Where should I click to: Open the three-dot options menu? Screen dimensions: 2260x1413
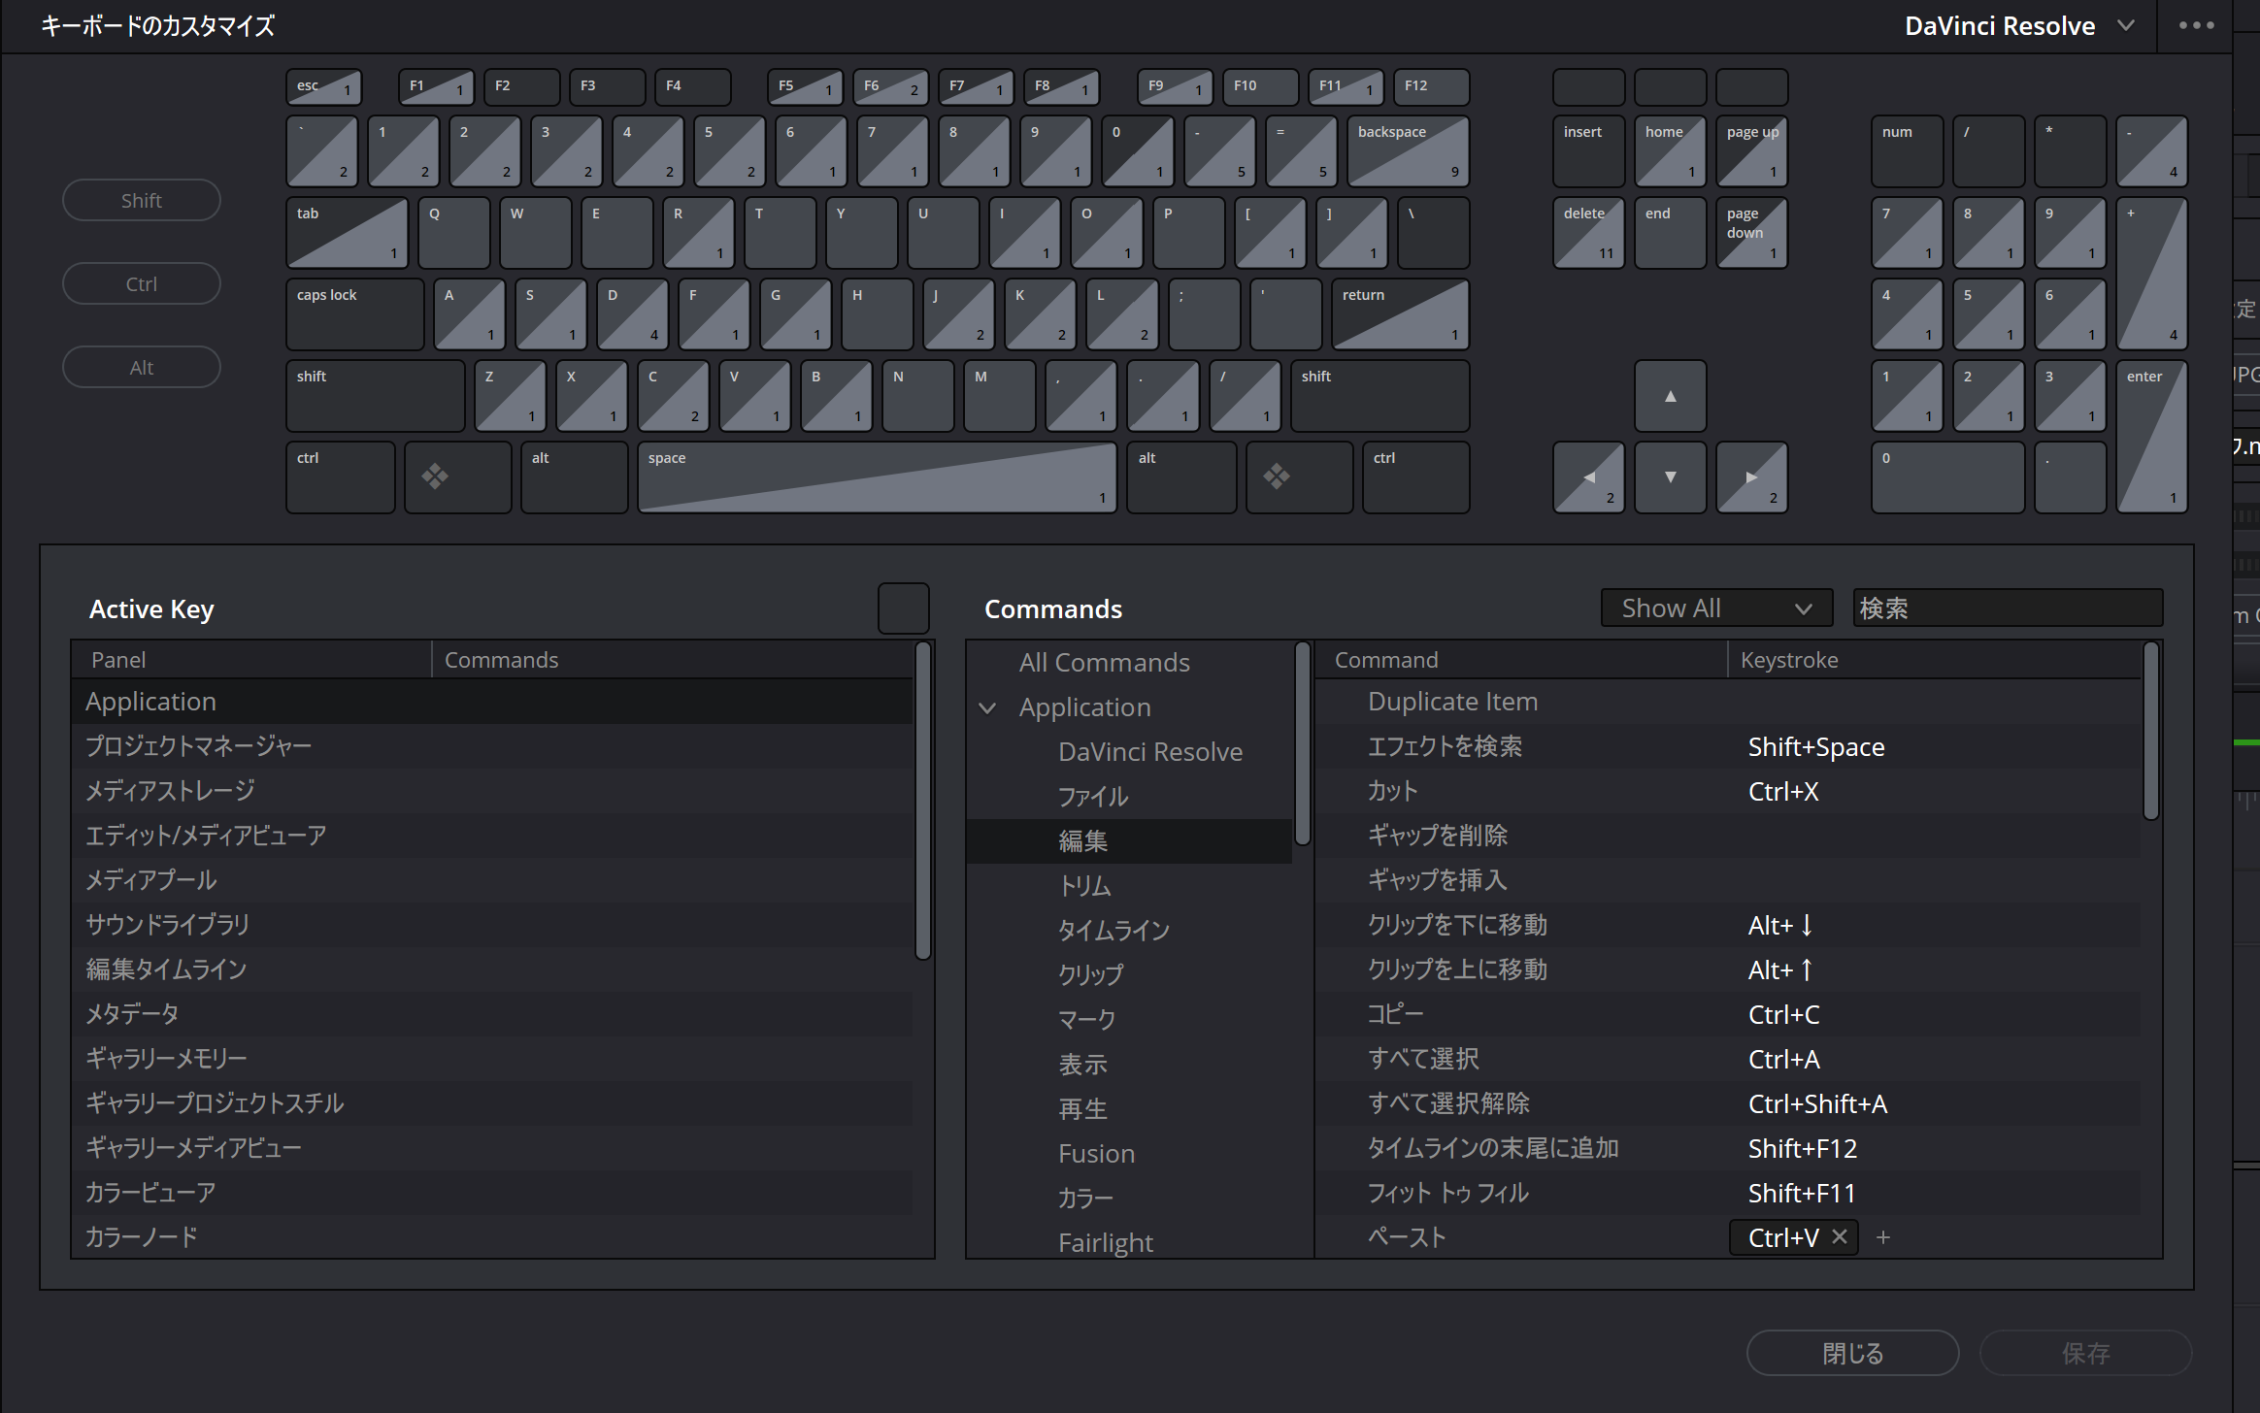click(2196, 26)
